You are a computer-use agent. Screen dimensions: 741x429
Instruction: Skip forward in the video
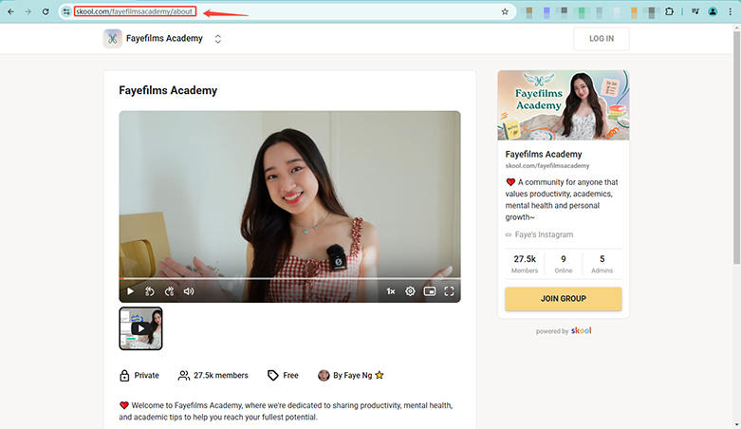(x=169, y=291)
